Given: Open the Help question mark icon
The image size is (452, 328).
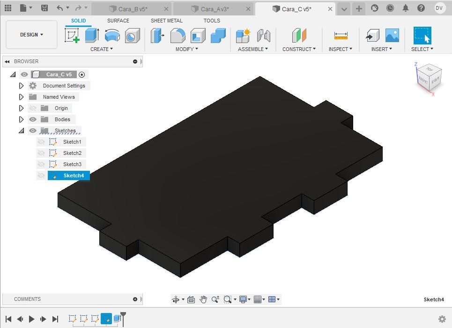Looking at the screenshot, I should click(421, 8).
